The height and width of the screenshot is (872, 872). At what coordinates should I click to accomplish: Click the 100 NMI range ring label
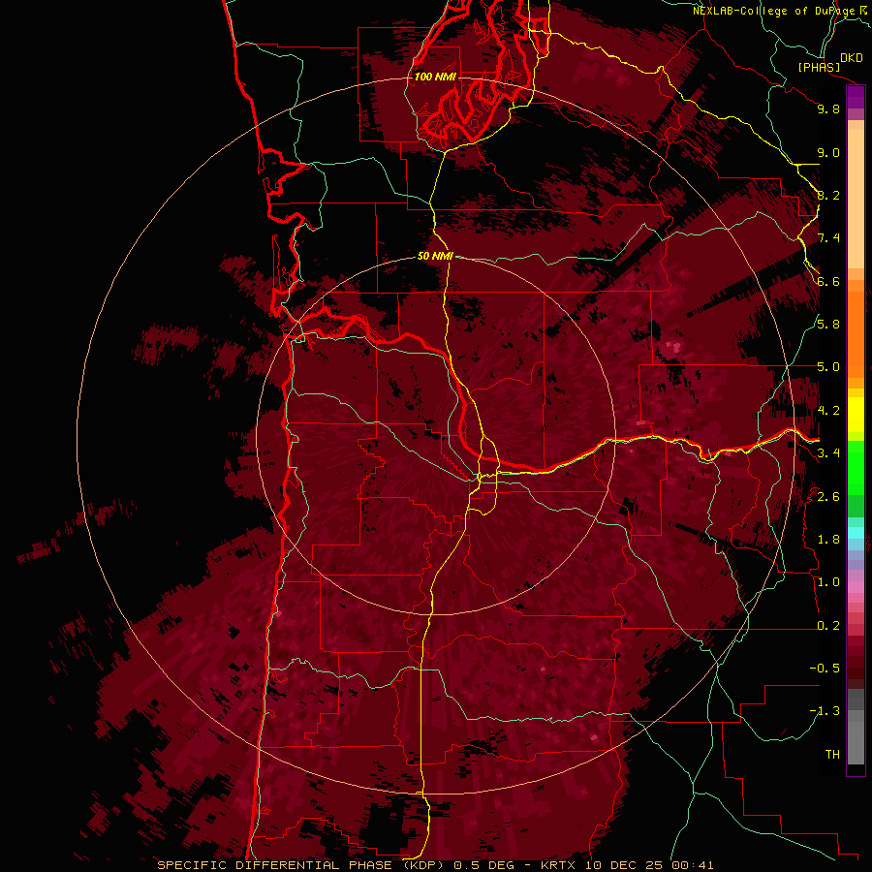(x=435, y=77)
